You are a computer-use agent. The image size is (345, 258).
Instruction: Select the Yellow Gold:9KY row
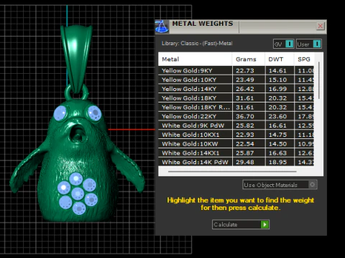236,71
